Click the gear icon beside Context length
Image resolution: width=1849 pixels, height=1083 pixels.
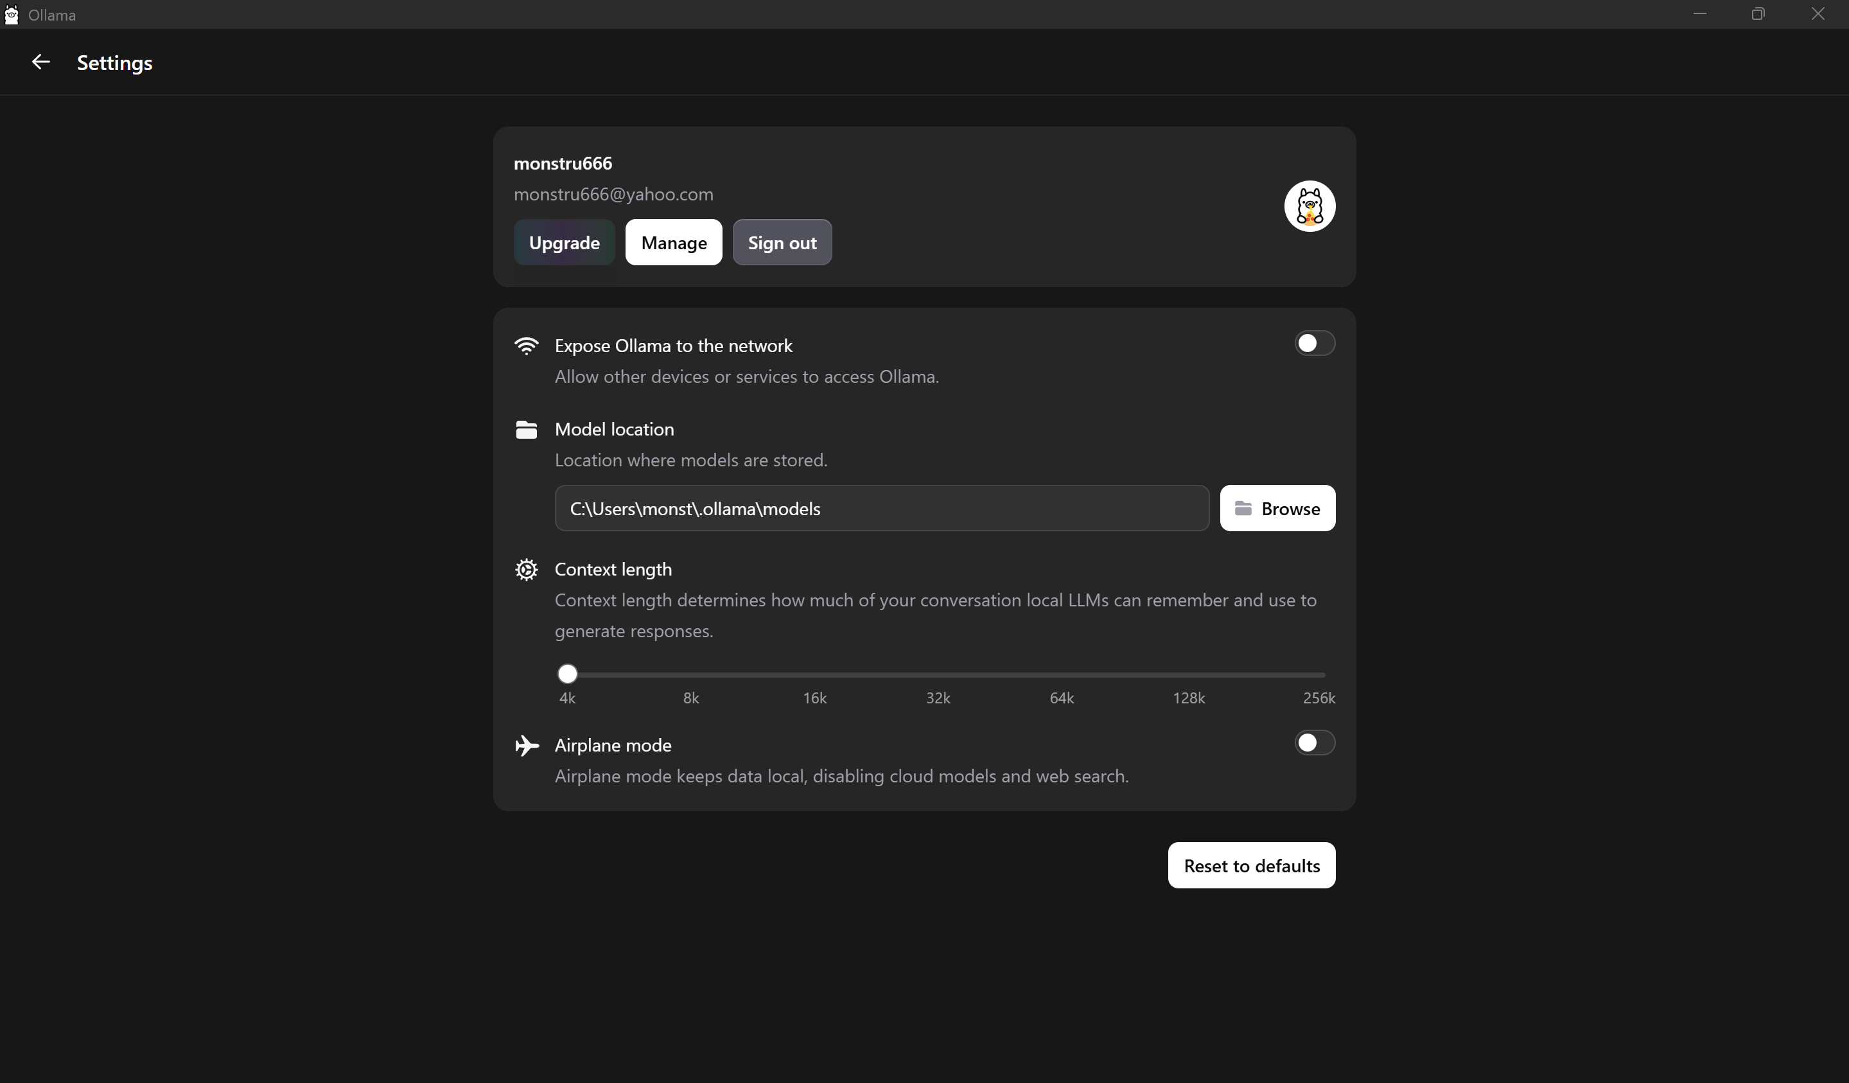[526, 569]
